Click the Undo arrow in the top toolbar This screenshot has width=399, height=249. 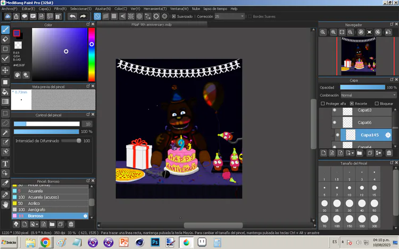[72, 16]
